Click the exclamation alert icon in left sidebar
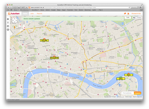This screenshot has height=109, width=149. click(x=8, y=23)
